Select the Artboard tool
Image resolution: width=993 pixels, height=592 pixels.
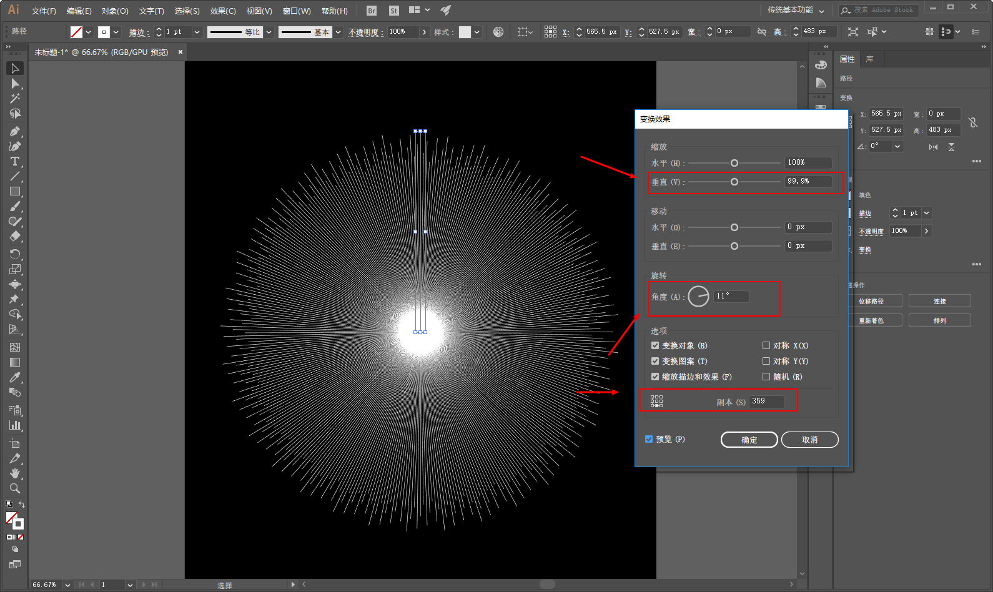tap(15, 443)
